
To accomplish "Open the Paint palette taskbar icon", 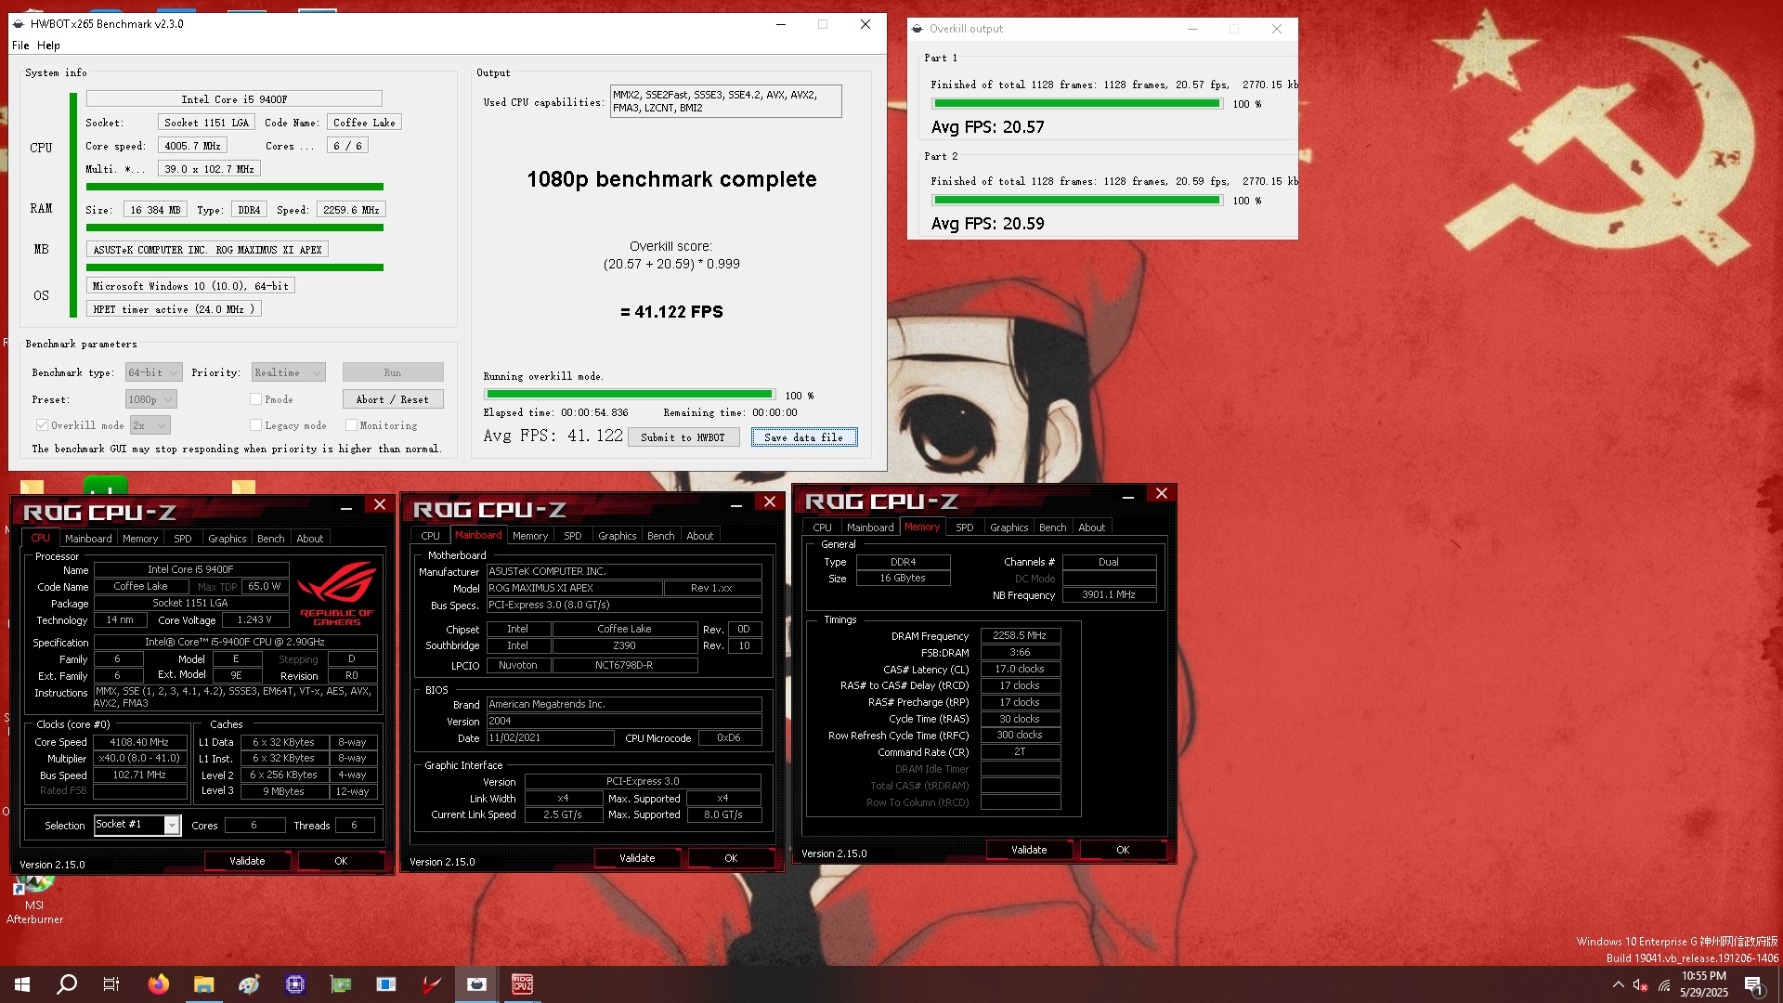I will pyautogui.click(x=249, y=984).
